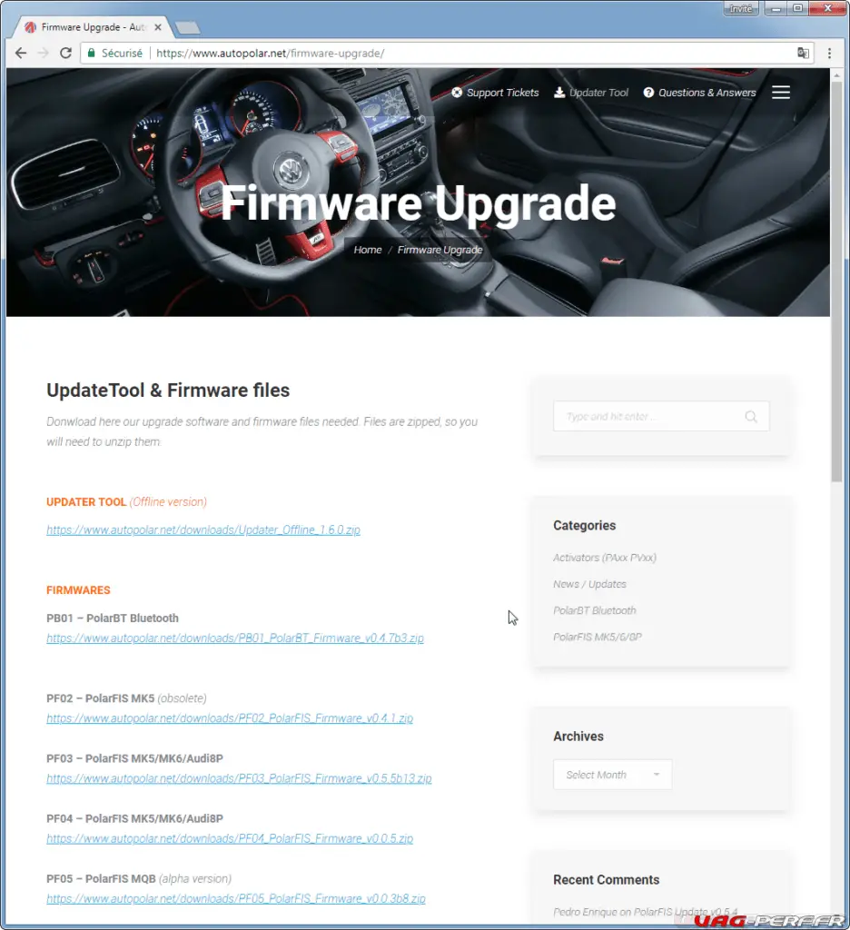Click the browser forward arrow
This screenshot has height=930, width=850.
point(44,53)
